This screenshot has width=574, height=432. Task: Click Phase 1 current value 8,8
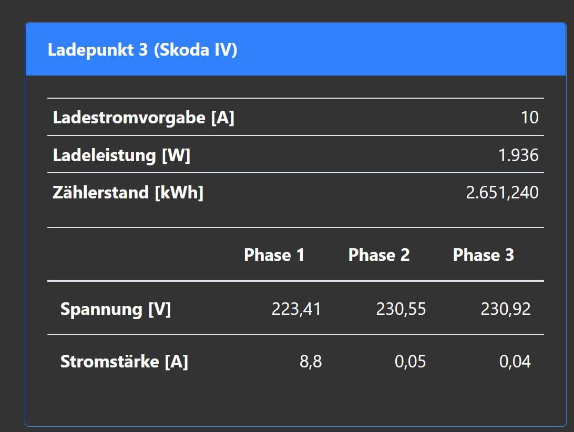(x=311, y=362)
